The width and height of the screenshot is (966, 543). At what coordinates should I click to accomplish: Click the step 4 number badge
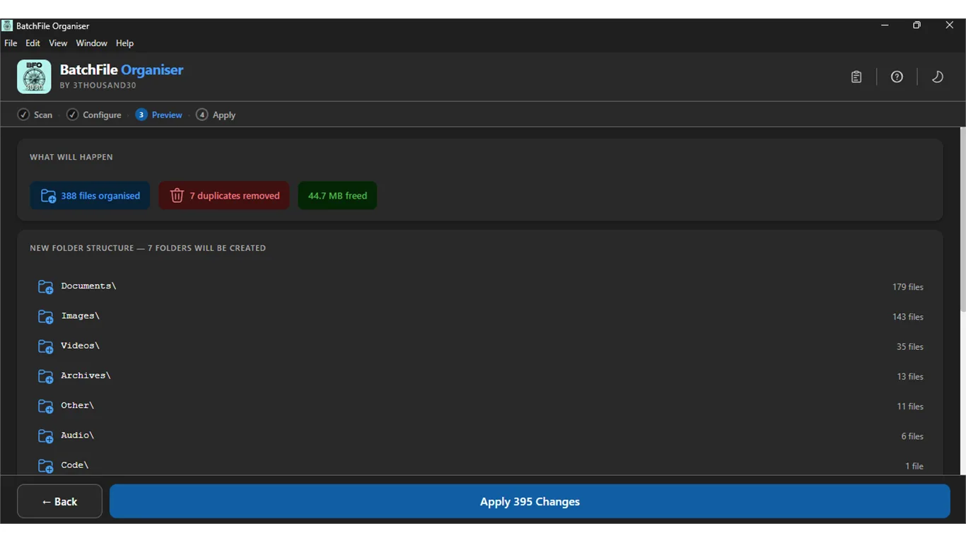pos(202,115)
